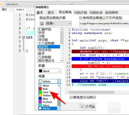Select 注释 in the element list
This screenshot has height=115, width=129.
[x=49, y=36]
